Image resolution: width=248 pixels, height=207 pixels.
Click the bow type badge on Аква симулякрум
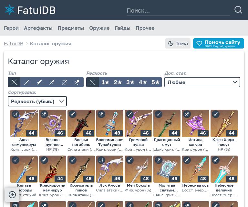(x=15, y=114)
